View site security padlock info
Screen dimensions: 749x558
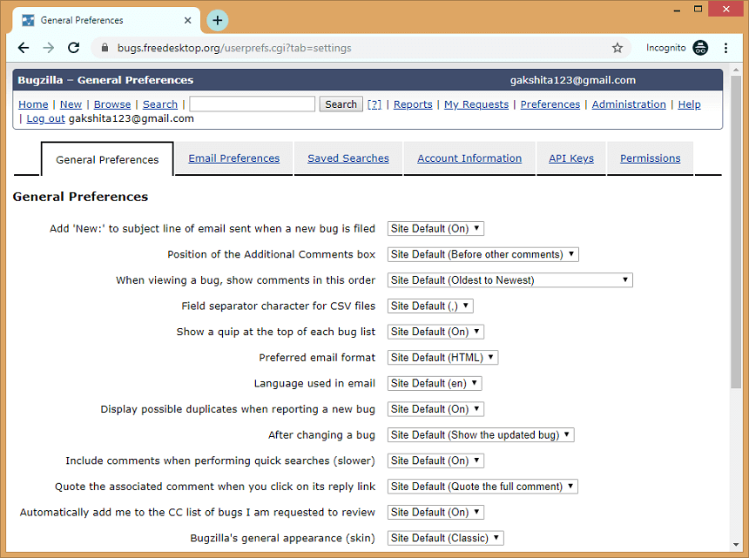(x=105, y=48)
